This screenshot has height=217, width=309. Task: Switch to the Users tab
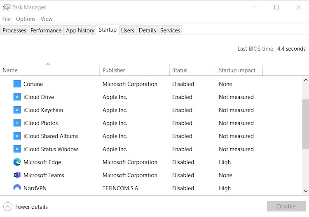(128, 30)
